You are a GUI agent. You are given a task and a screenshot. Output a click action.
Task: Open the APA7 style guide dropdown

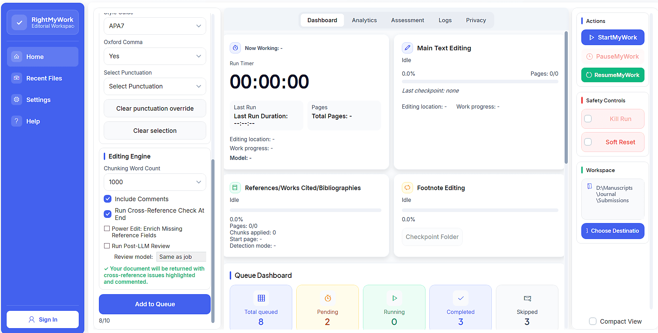[x=155, y=26]
